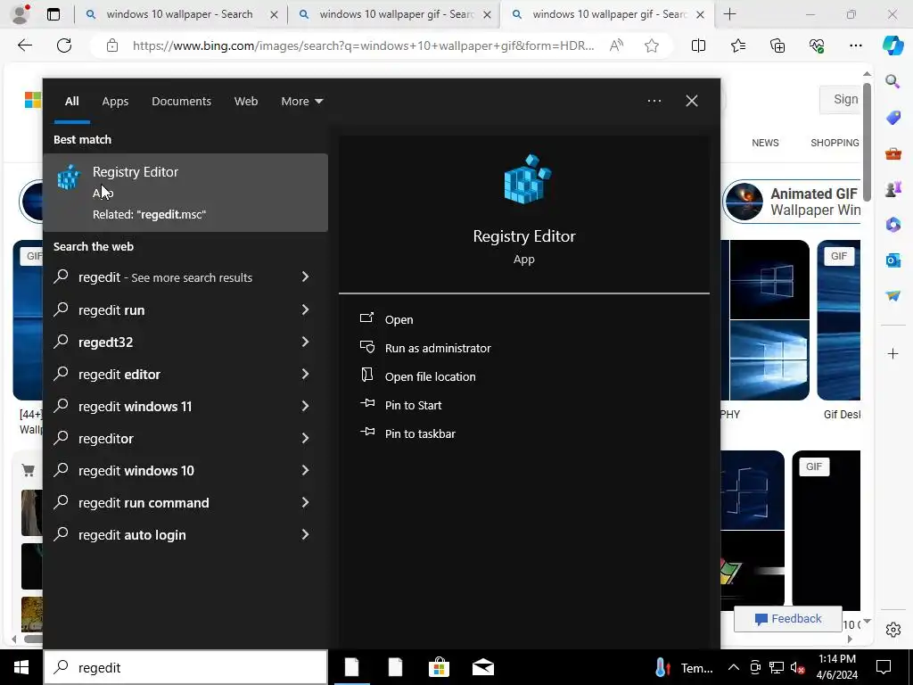
Task: Open search panel options ellipsis menu
Action: [654, 101]
